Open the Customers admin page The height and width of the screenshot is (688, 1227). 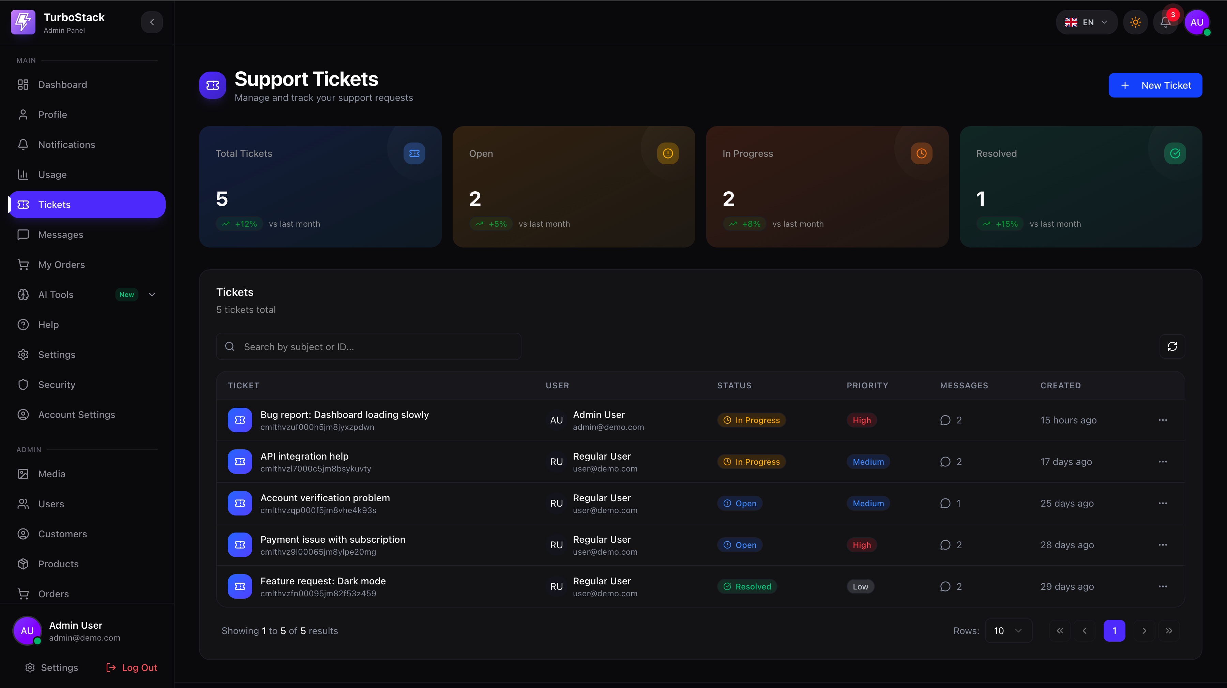coord(62,534)
